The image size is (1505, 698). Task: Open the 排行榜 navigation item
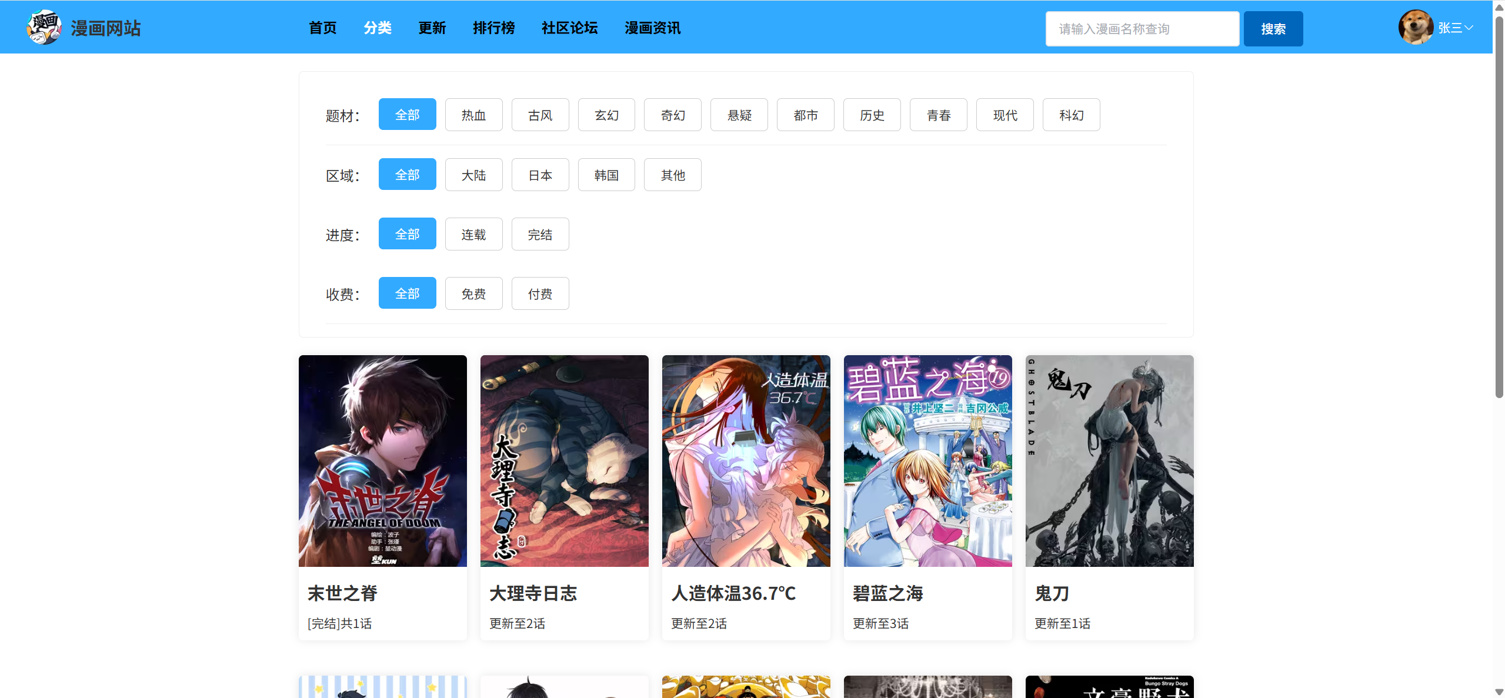493,28
